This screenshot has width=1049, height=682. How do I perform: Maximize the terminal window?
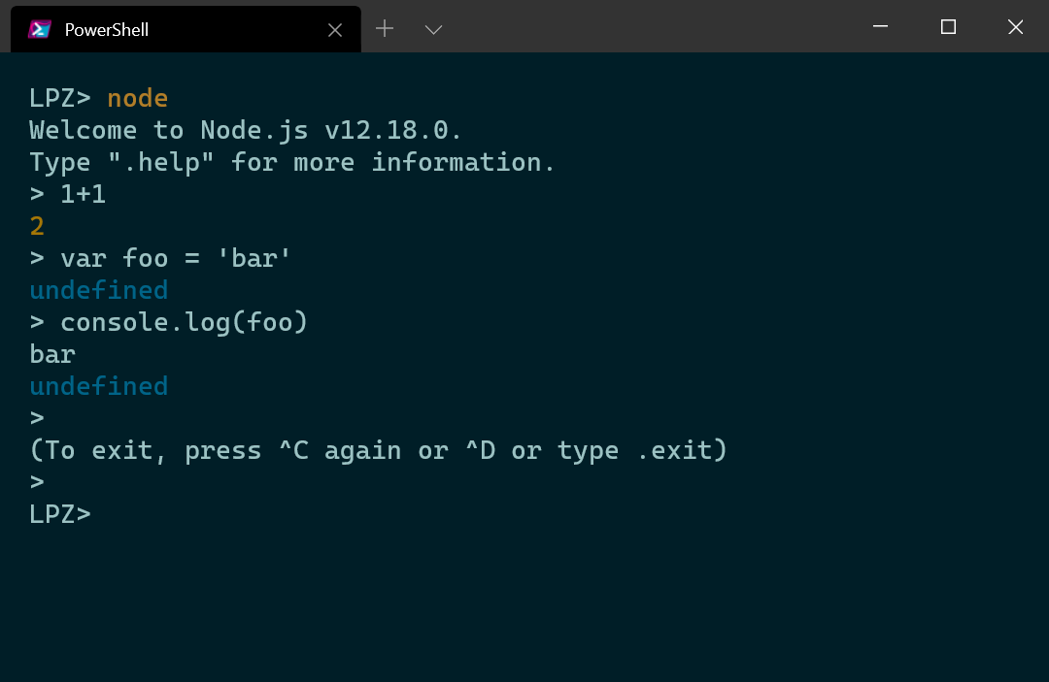click(x=948, y=27)
